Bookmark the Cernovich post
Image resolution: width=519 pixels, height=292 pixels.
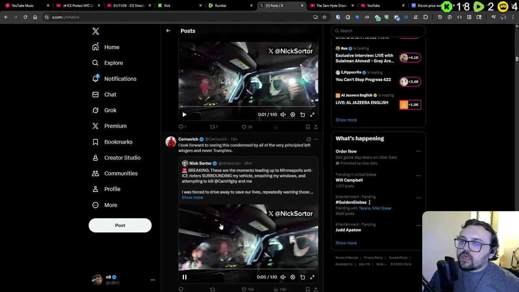[x=308, y=289]
